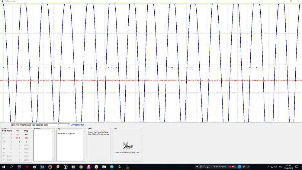This screenshot has height=170, width=302.
Task: Switch the РУС input language indicator
Action: point(280,167)
